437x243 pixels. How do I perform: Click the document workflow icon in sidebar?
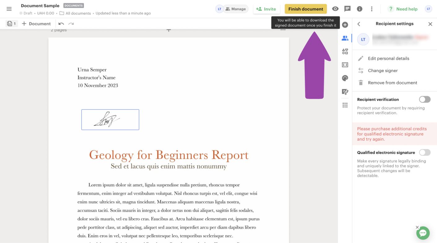[x=345, y=92]
